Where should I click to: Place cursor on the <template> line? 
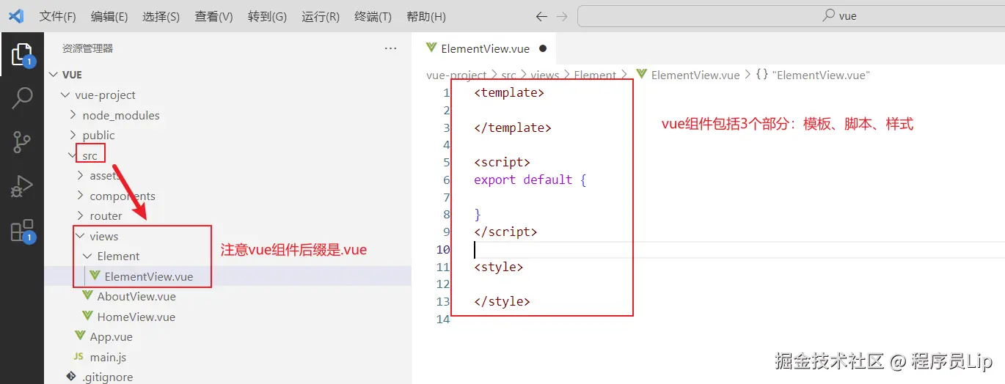click(509, 92)
